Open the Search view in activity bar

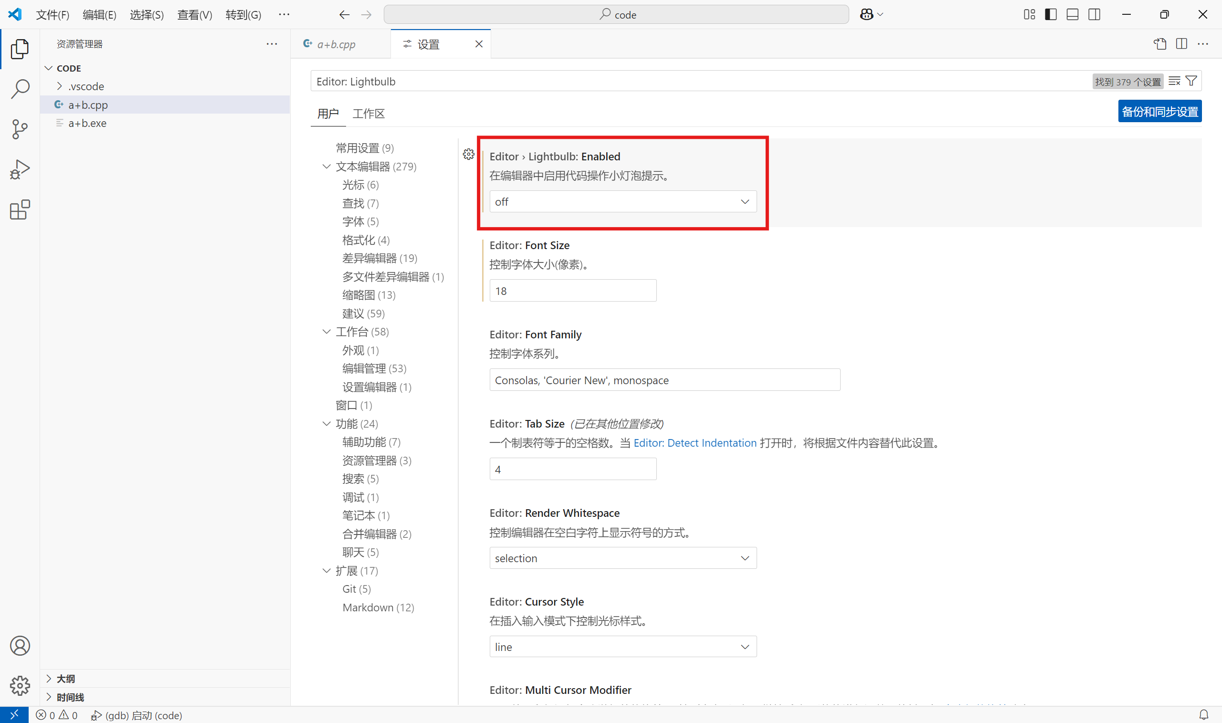(20, 89)
